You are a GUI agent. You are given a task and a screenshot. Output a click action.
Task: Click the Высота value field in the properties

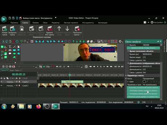tap(151, 45)
